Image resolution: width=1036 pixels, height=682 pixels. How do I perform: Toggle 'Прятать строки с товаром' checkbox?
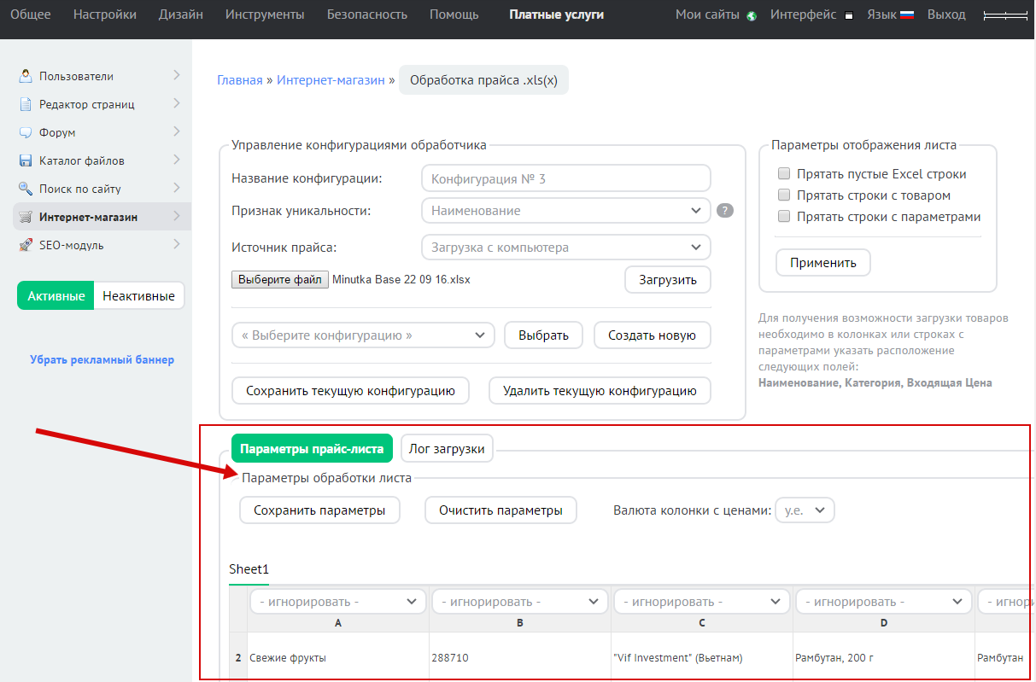784,195
